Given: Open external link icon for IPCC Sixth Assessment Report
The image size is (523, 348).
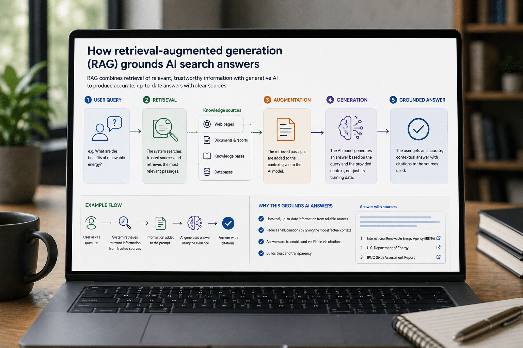Looking at the screenshot, I should click(x=439, y=257).
